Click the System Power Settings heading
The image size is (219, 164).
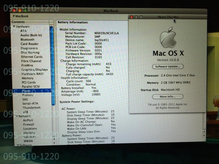click(x=77, y=102)
